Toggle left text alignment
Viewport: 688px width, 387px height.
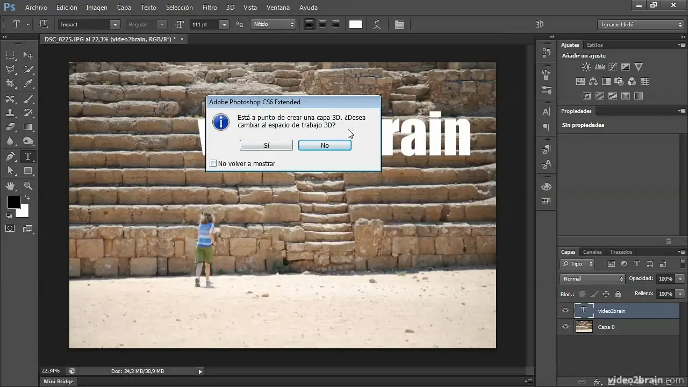click(x=310, y=24)
